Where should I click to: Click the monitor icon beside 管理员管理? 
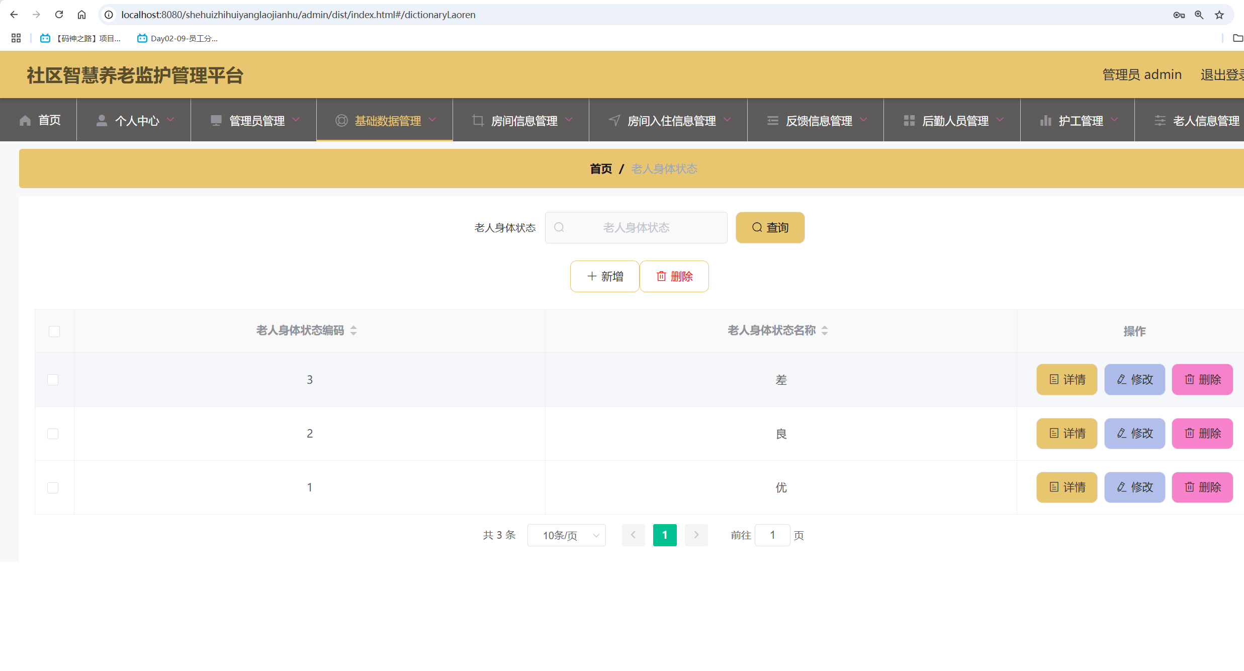tap(216, 120)
